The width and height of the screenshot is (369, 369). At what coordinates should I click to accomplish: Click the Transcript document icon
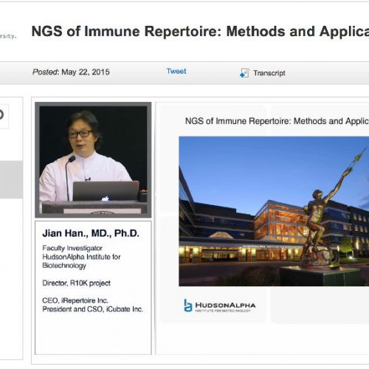pos(244,73)
